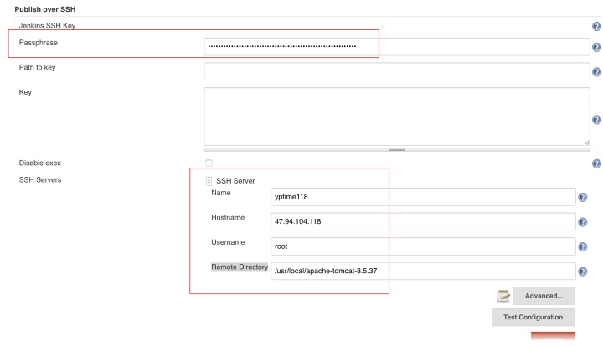Focus the Passphrase input field
The height and width of the screenshot is (347, 603).
(396, 47)
